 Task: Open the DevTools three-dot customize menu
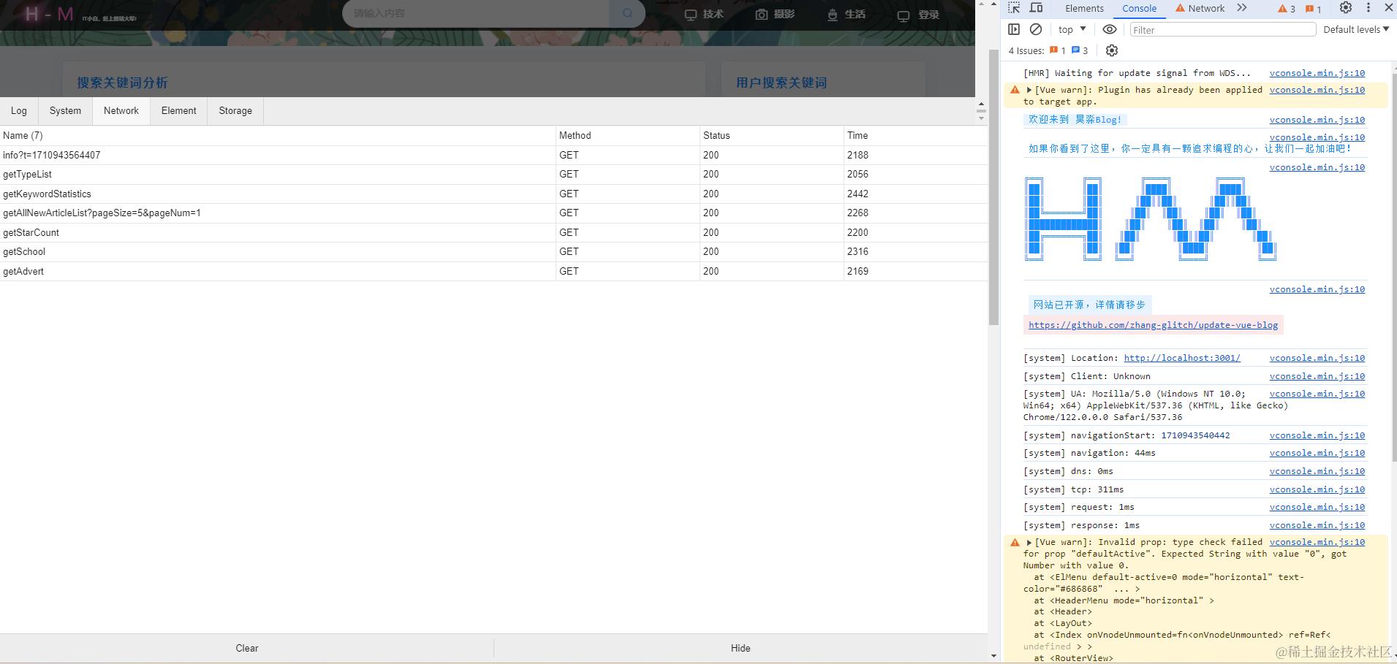1368,8
